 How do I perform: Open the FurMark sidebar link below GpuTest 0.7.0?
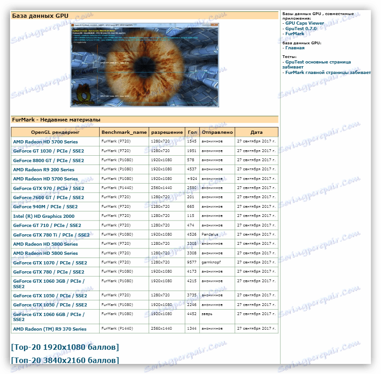(x=295, y=34)
